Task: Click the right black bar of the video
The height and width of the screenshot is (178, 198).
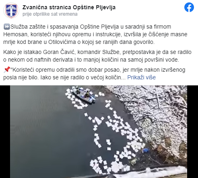Action: coord(192,132)
